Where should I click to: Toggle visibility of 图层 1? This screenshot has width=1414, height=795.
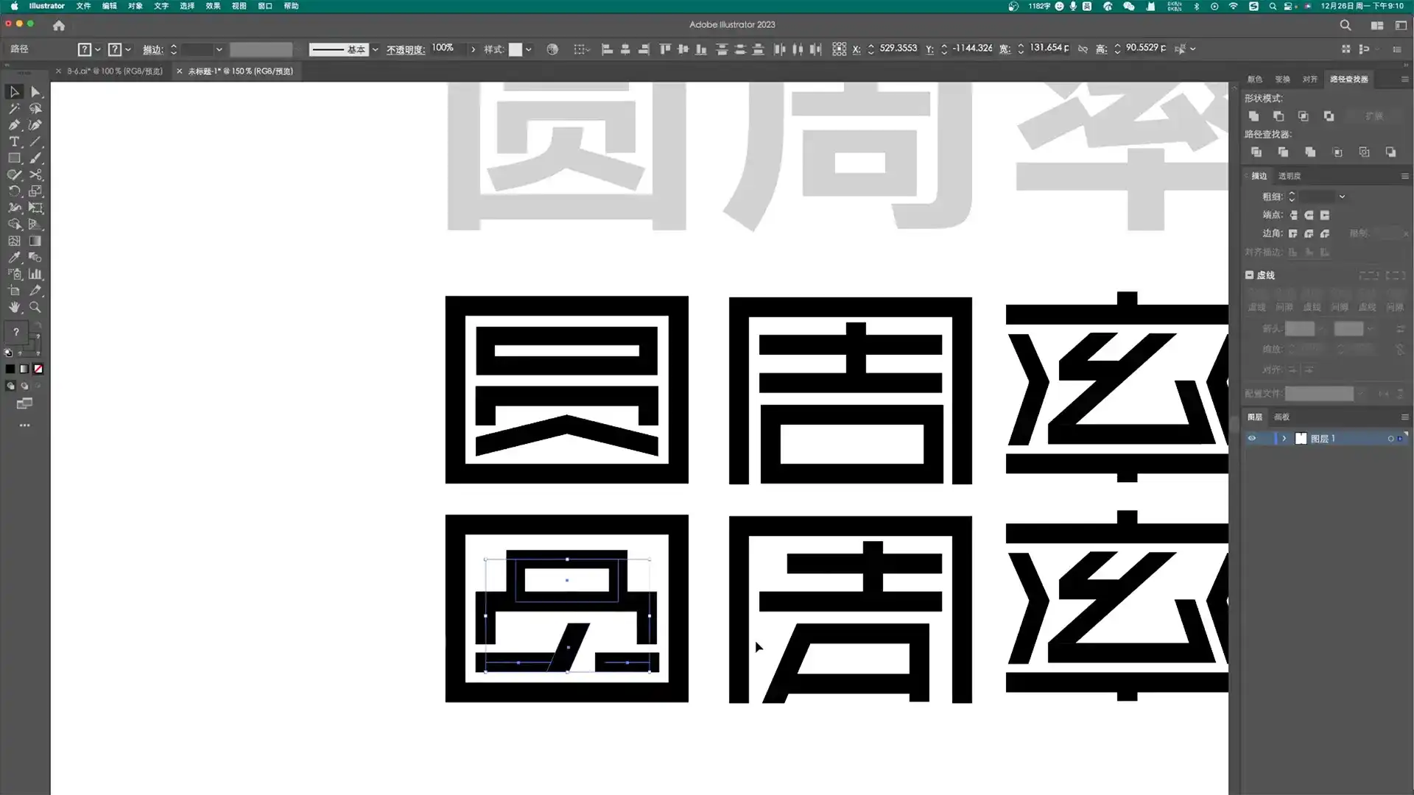pos(1251,438)
